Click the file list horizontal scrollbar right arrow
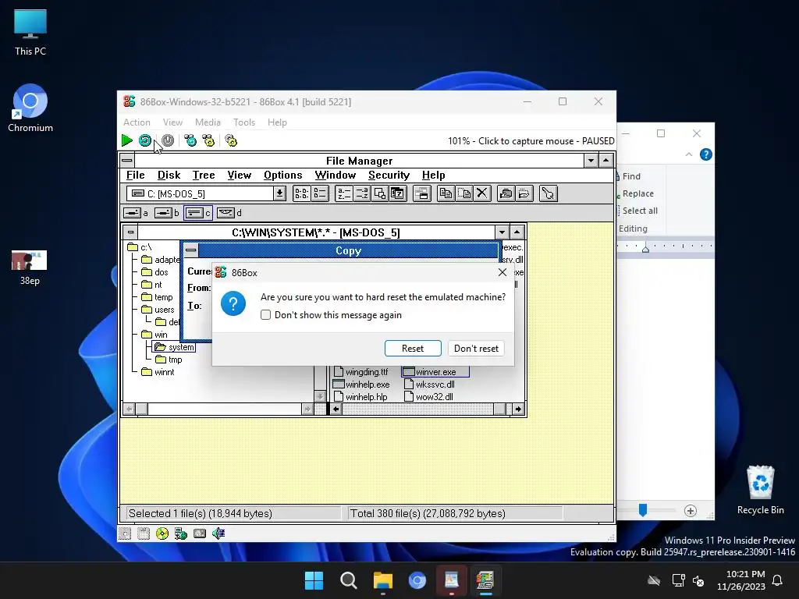The image size is (799, 599). [518, 409]
